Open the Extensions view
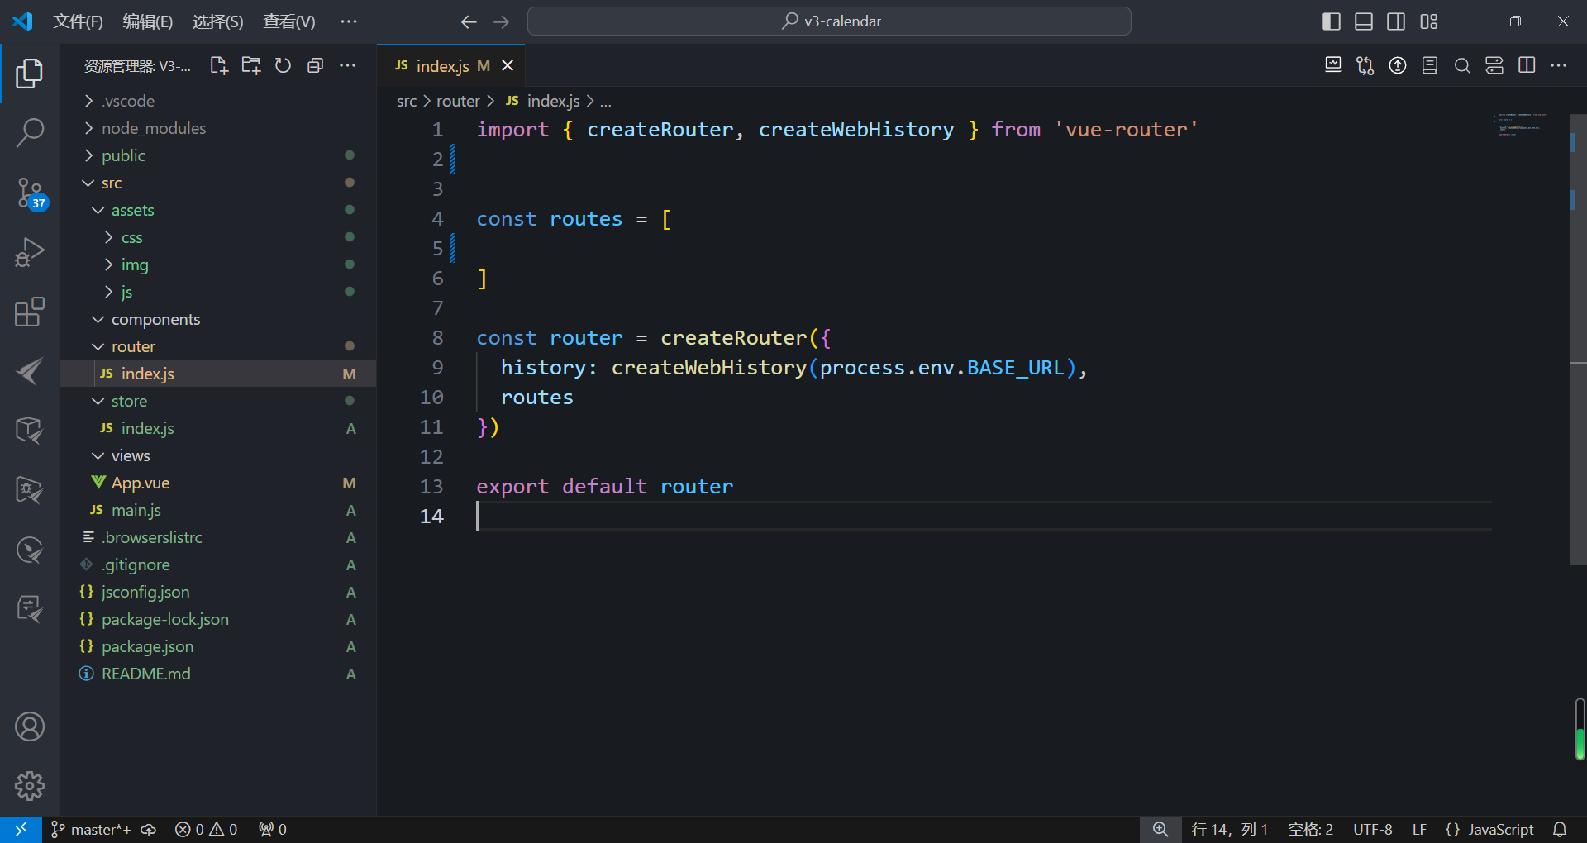This screenshot has width=1587, height=843. pyautogui.click(x=30, y=312)
